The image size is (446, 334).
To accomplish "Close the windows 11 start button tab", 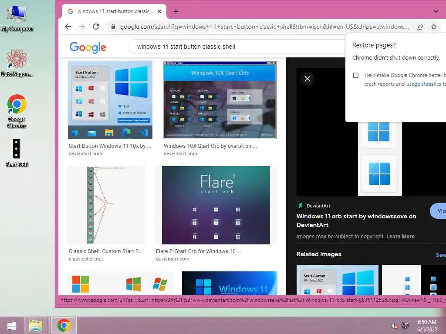I will 159,11.
